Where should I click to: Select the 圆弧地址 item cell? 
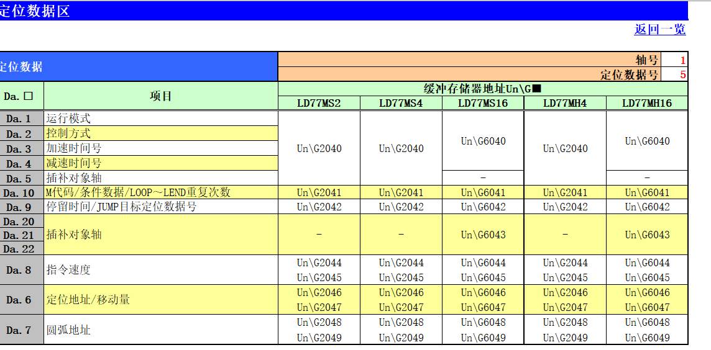pyautogui.click(x=160, y=330)
